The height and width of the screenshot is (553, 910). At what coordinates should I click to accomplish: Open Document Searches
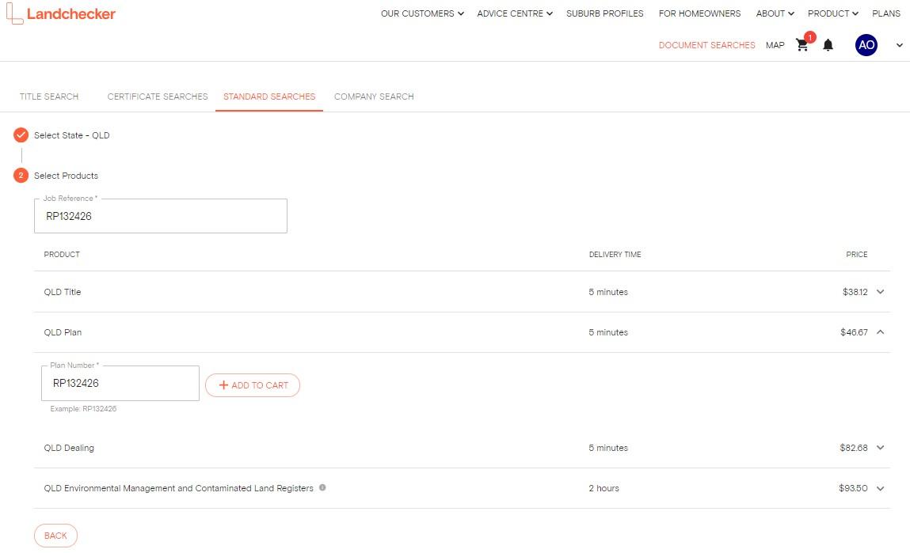707,45
